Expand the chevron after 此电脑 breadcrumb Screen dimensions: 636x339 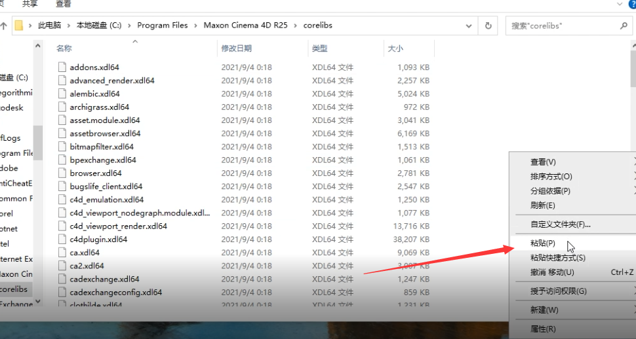68,26
